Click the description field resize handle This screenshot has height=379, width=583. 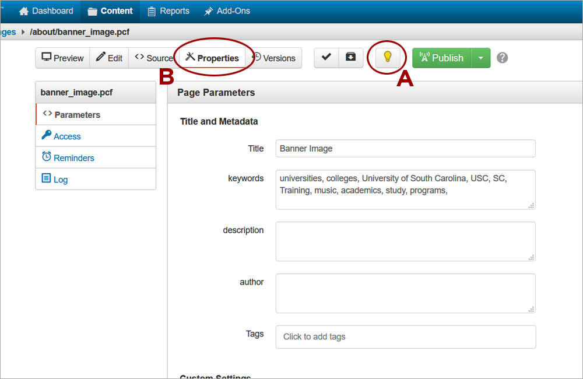pos(531,257)
